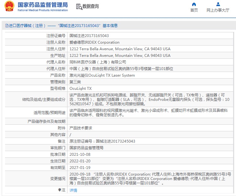Click the 生效日期 row label
The height and width of the screenshot is (196, 236).
[x=58, y=161]
